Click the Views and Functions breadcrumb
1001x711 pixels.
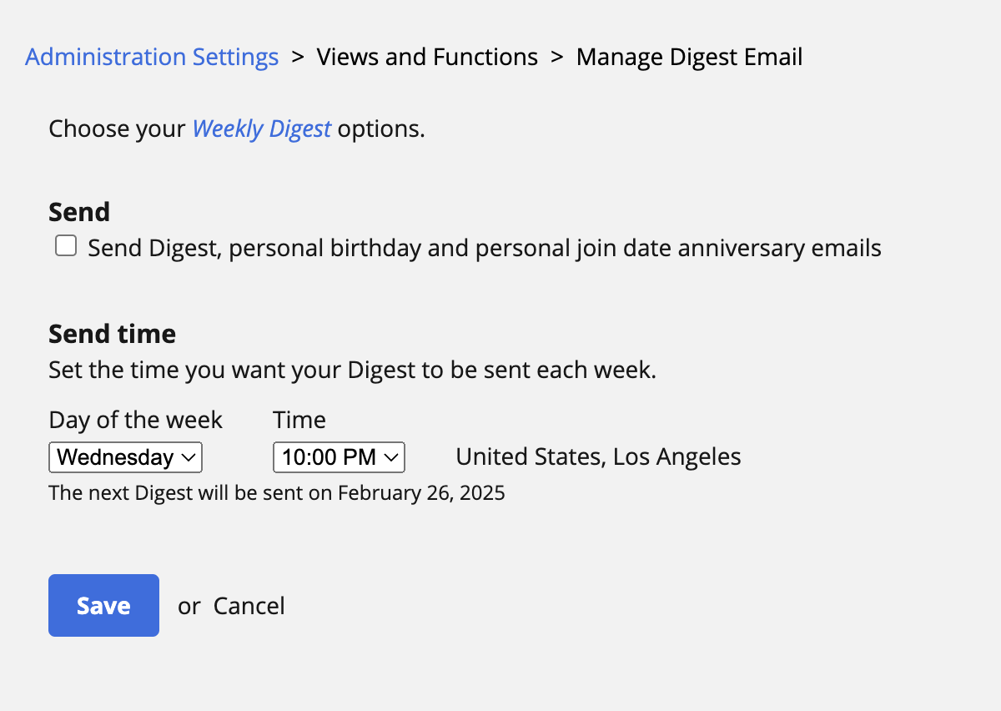(427, 58)
